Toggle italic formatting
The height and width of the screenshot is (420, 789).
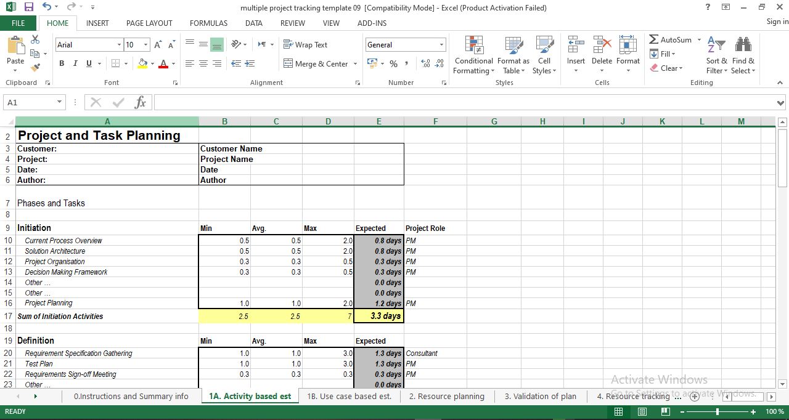pyautogui.click(x=75, y=63)
